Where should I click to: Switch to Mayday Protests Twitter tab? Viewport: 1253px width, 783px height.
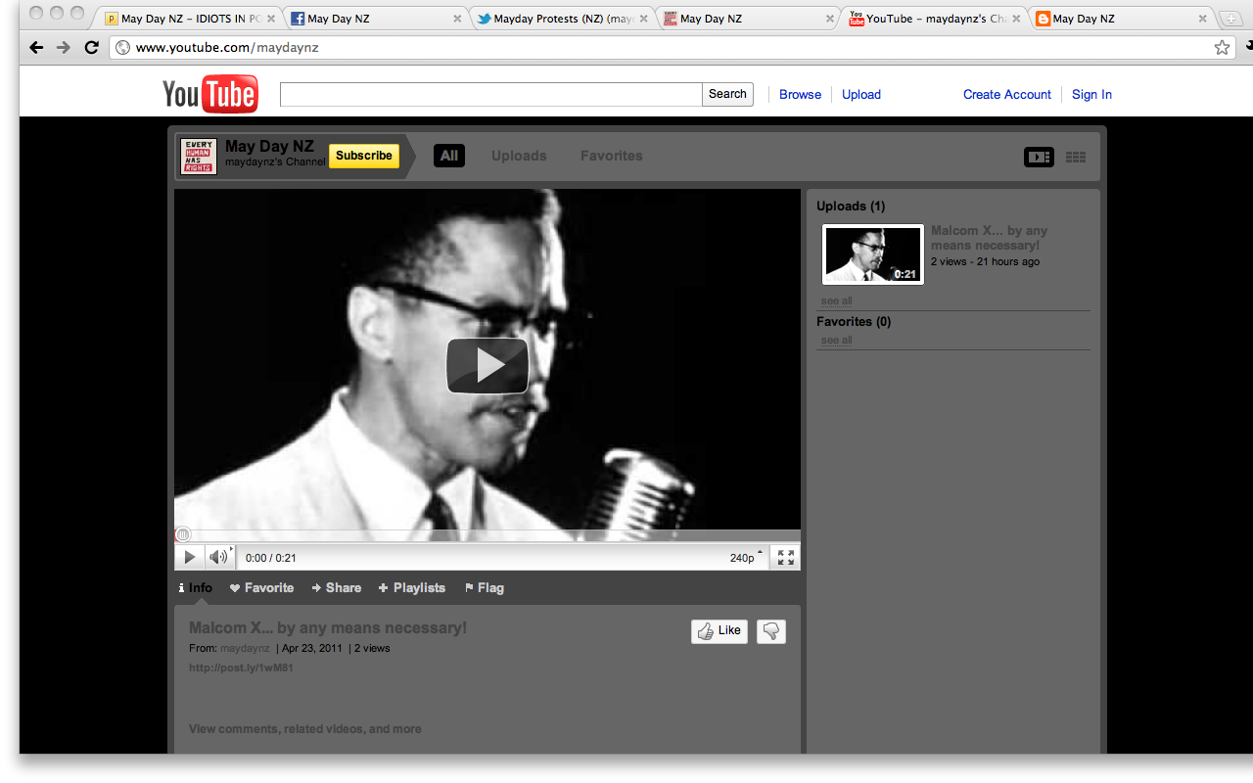click(x=563, y=19)
